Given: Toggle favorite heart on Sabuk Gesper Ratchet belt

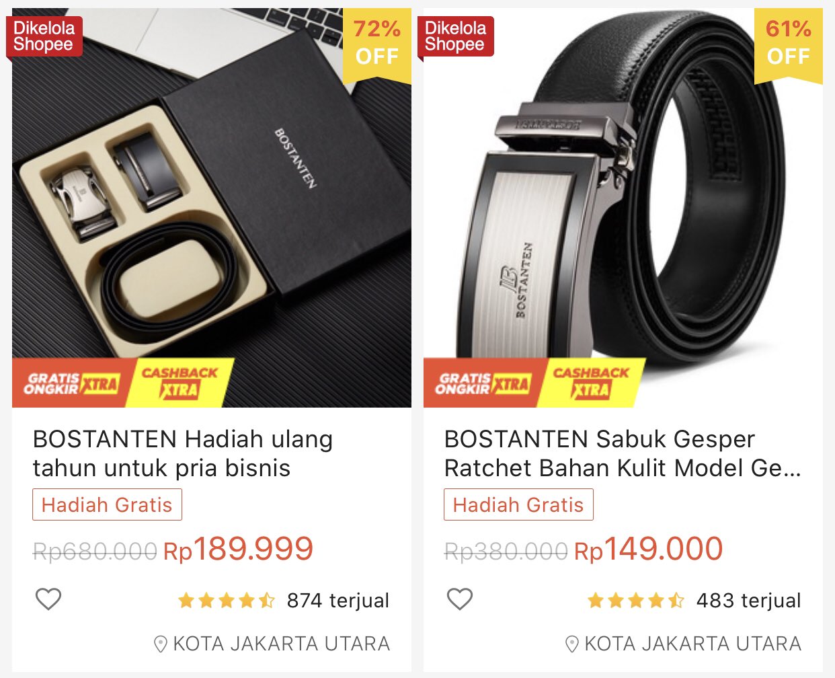Looking at the screenshot, I should [460, 599].
